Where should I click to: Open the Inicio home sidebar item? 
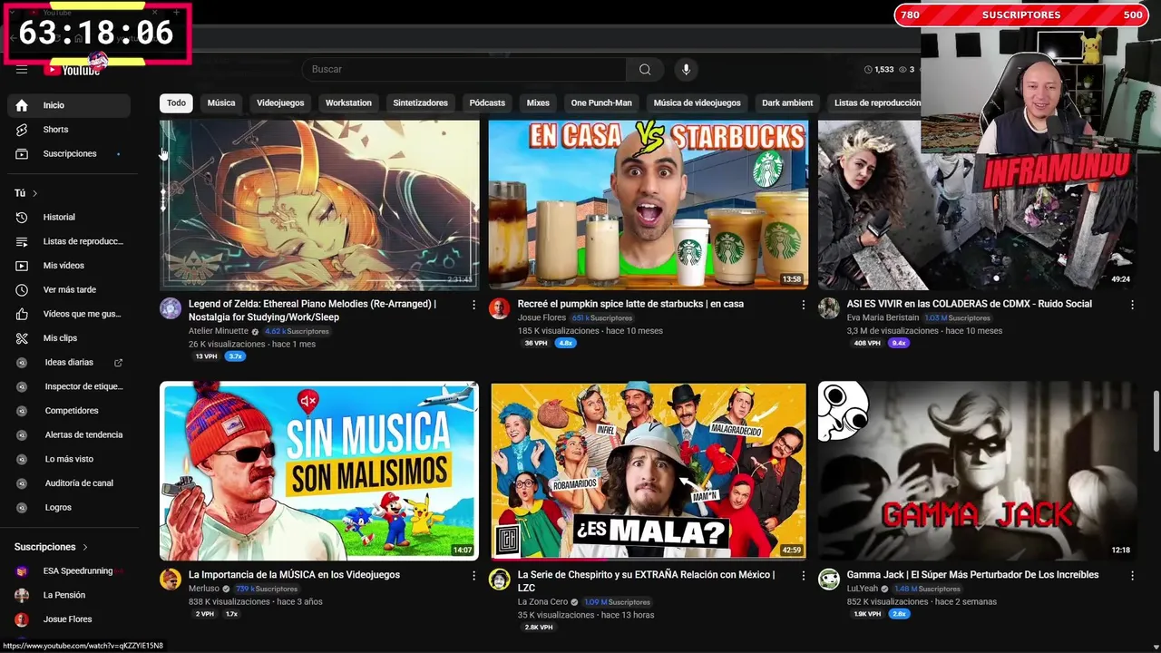pyautogui.click(x=69, y=105)
